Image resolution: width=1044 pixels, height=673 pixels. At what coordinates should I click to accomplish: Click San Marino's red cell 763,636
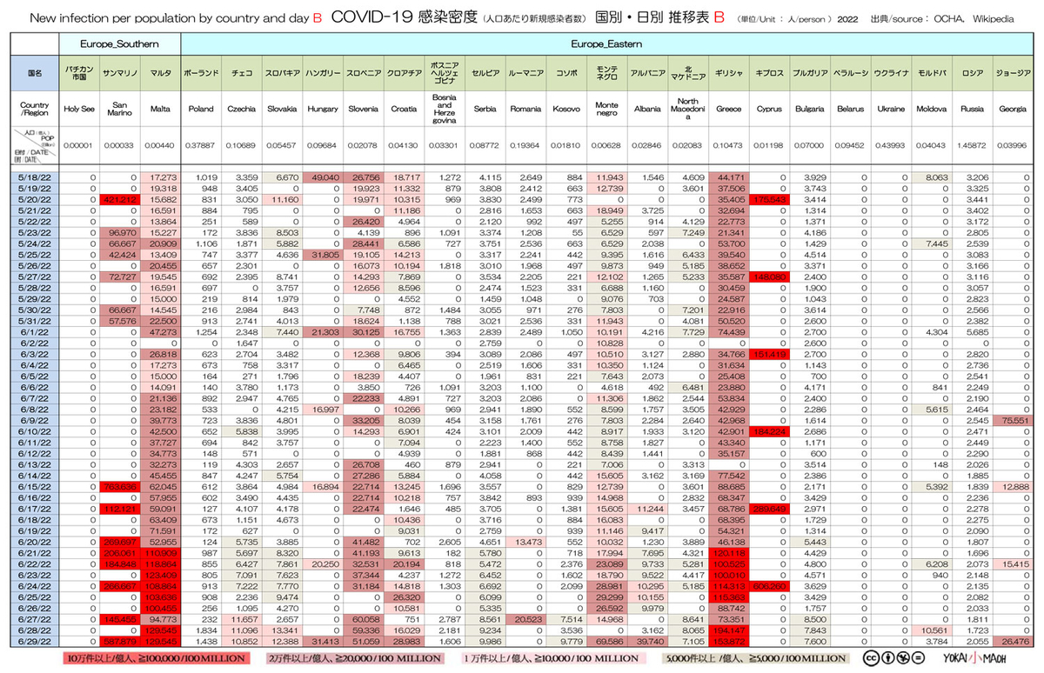[x=118, y=486]
